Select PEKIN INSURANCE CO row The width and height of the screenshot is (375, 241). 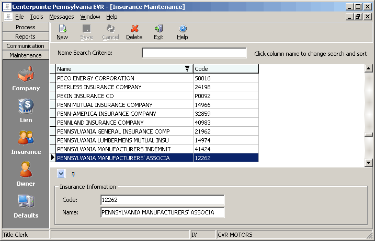pyautogui.click(x=154, y=95)
